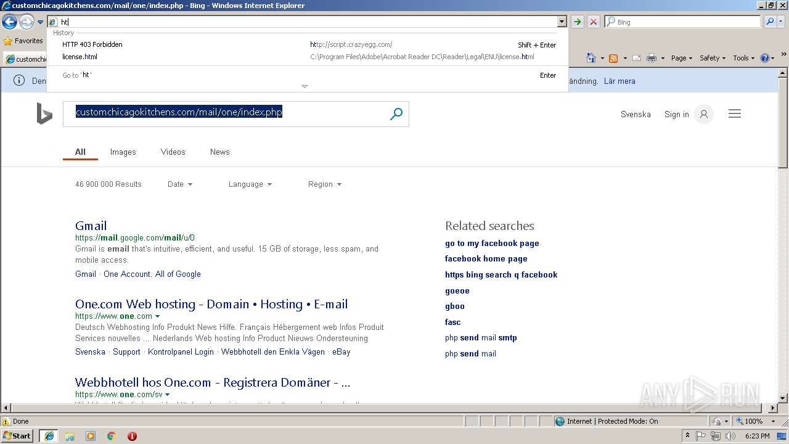Click related search facebook home page
Image resolution: width=789 pixels, height=444 pixels.
click(486, 259)
